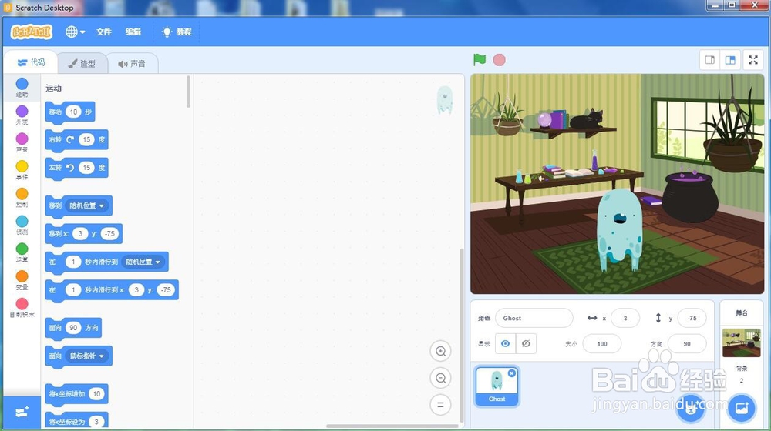771x431 pixels.
Task: Click the 将x坐标设为 block
Action: pyautogui.click(x=76, y=421)
